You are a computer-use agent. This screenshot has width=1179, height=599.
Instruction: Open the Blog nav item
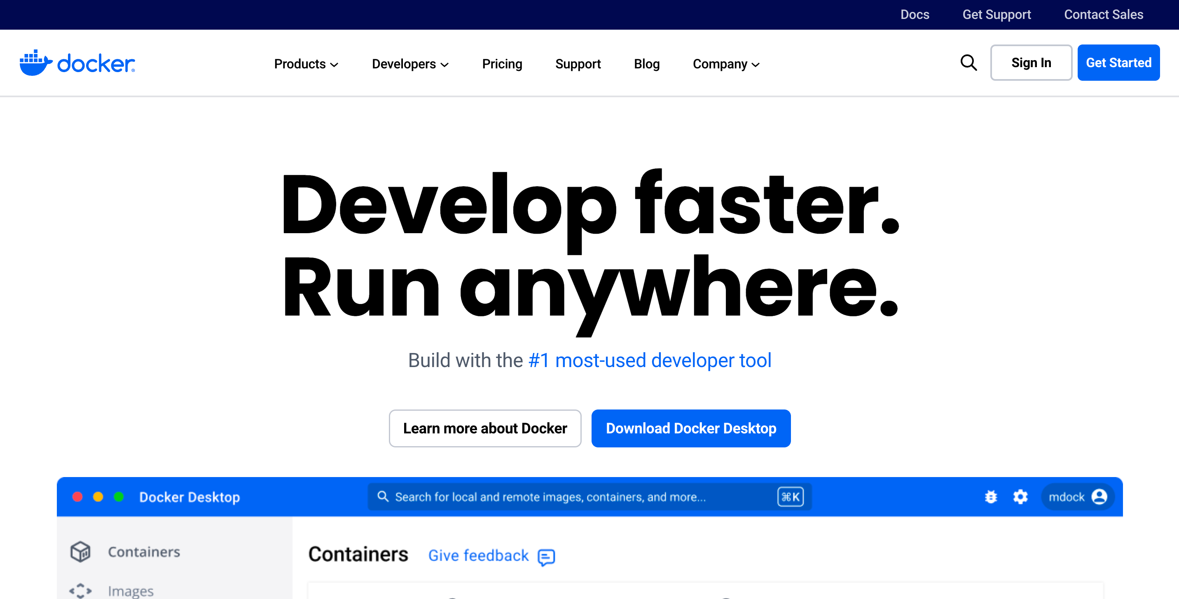point(647,64)
